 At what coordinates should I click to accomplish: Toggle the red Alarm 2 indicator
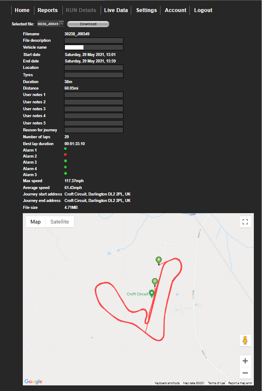[x=65, y=155]
